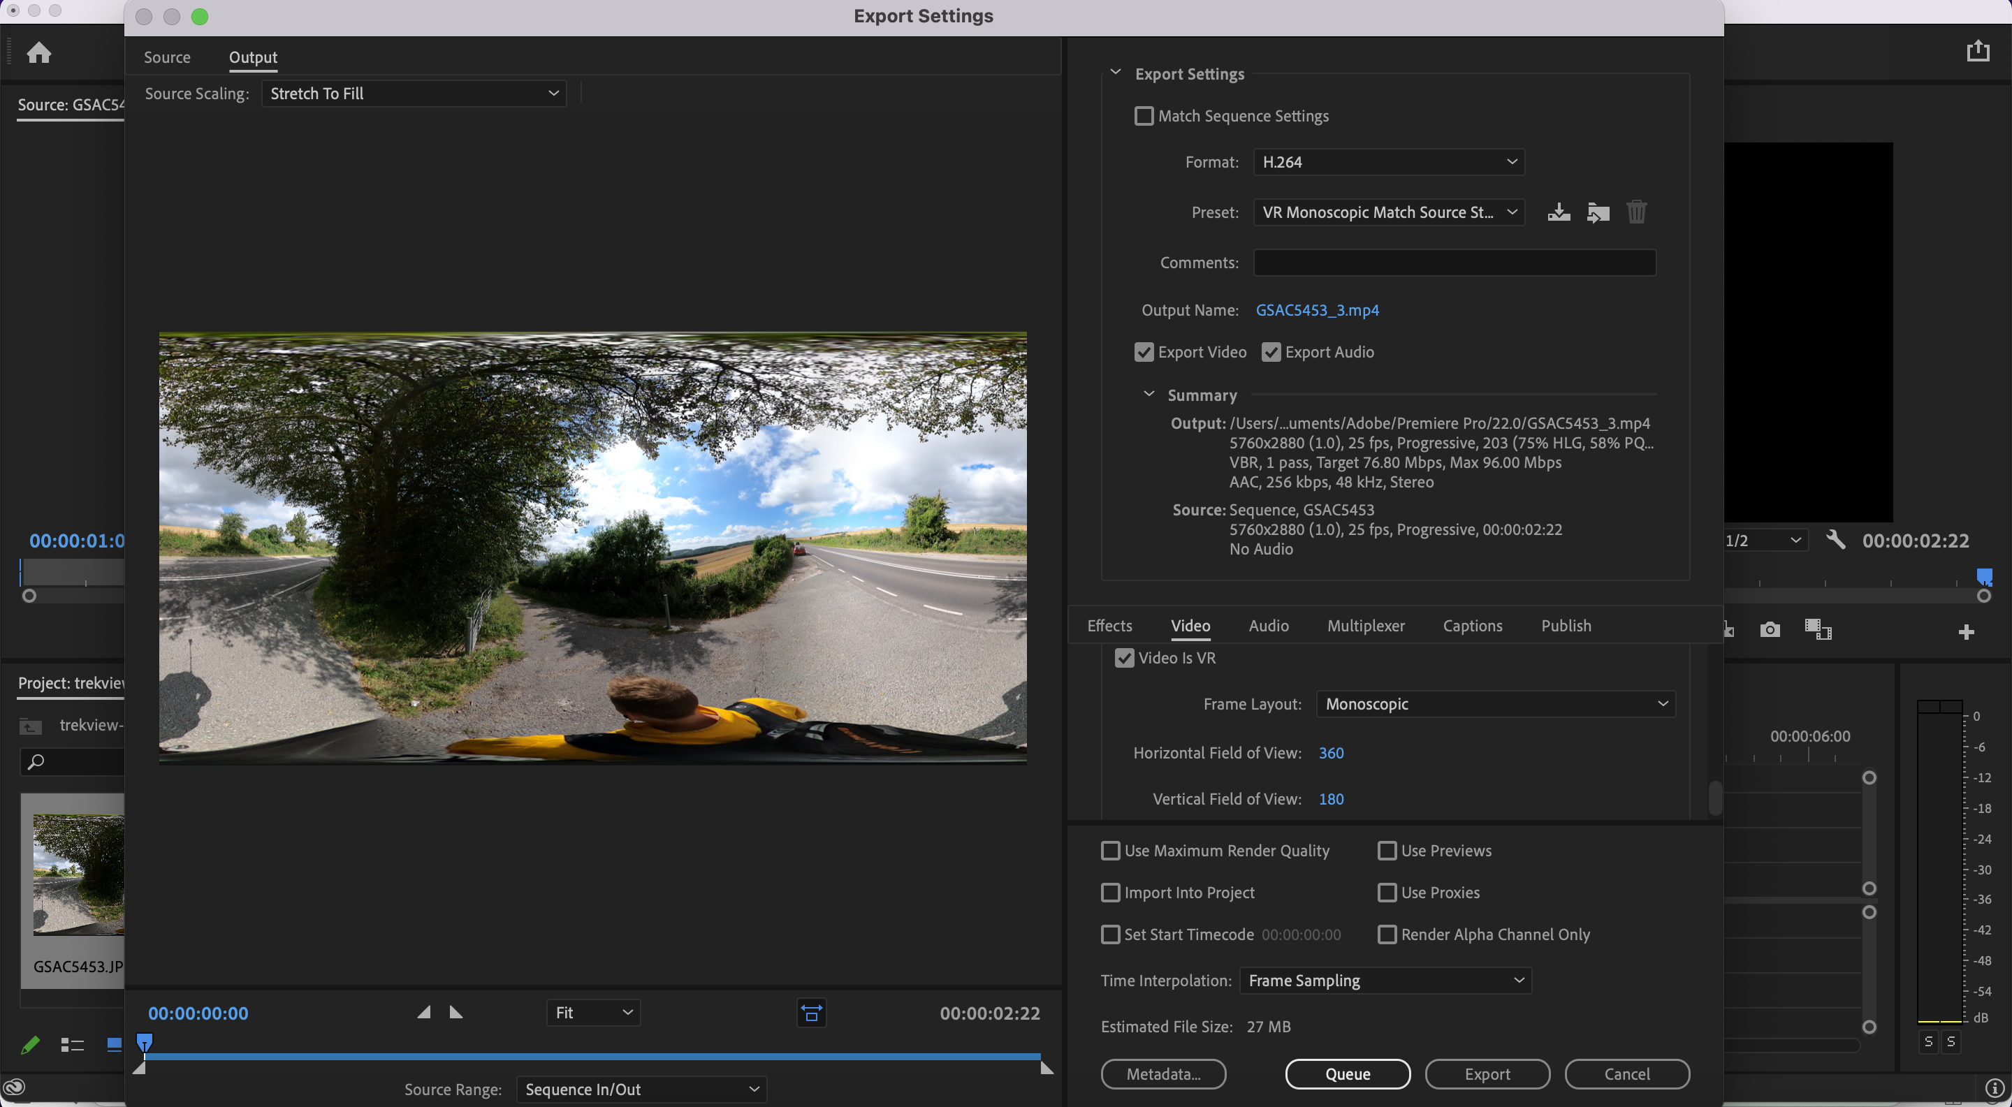This screenshot has height=1107, width=2012.
Task: Open the Preset dropdown
Action: (1389, 212)
